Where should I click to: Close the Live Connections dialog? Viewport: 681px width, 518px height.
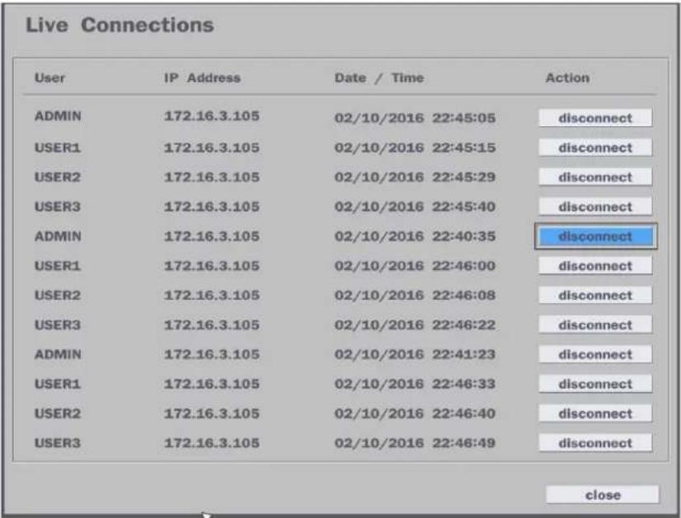pos(603,495)
